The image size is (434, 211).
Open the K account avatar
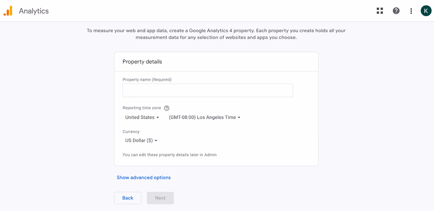pyautogui.click(x=426, y=11)
